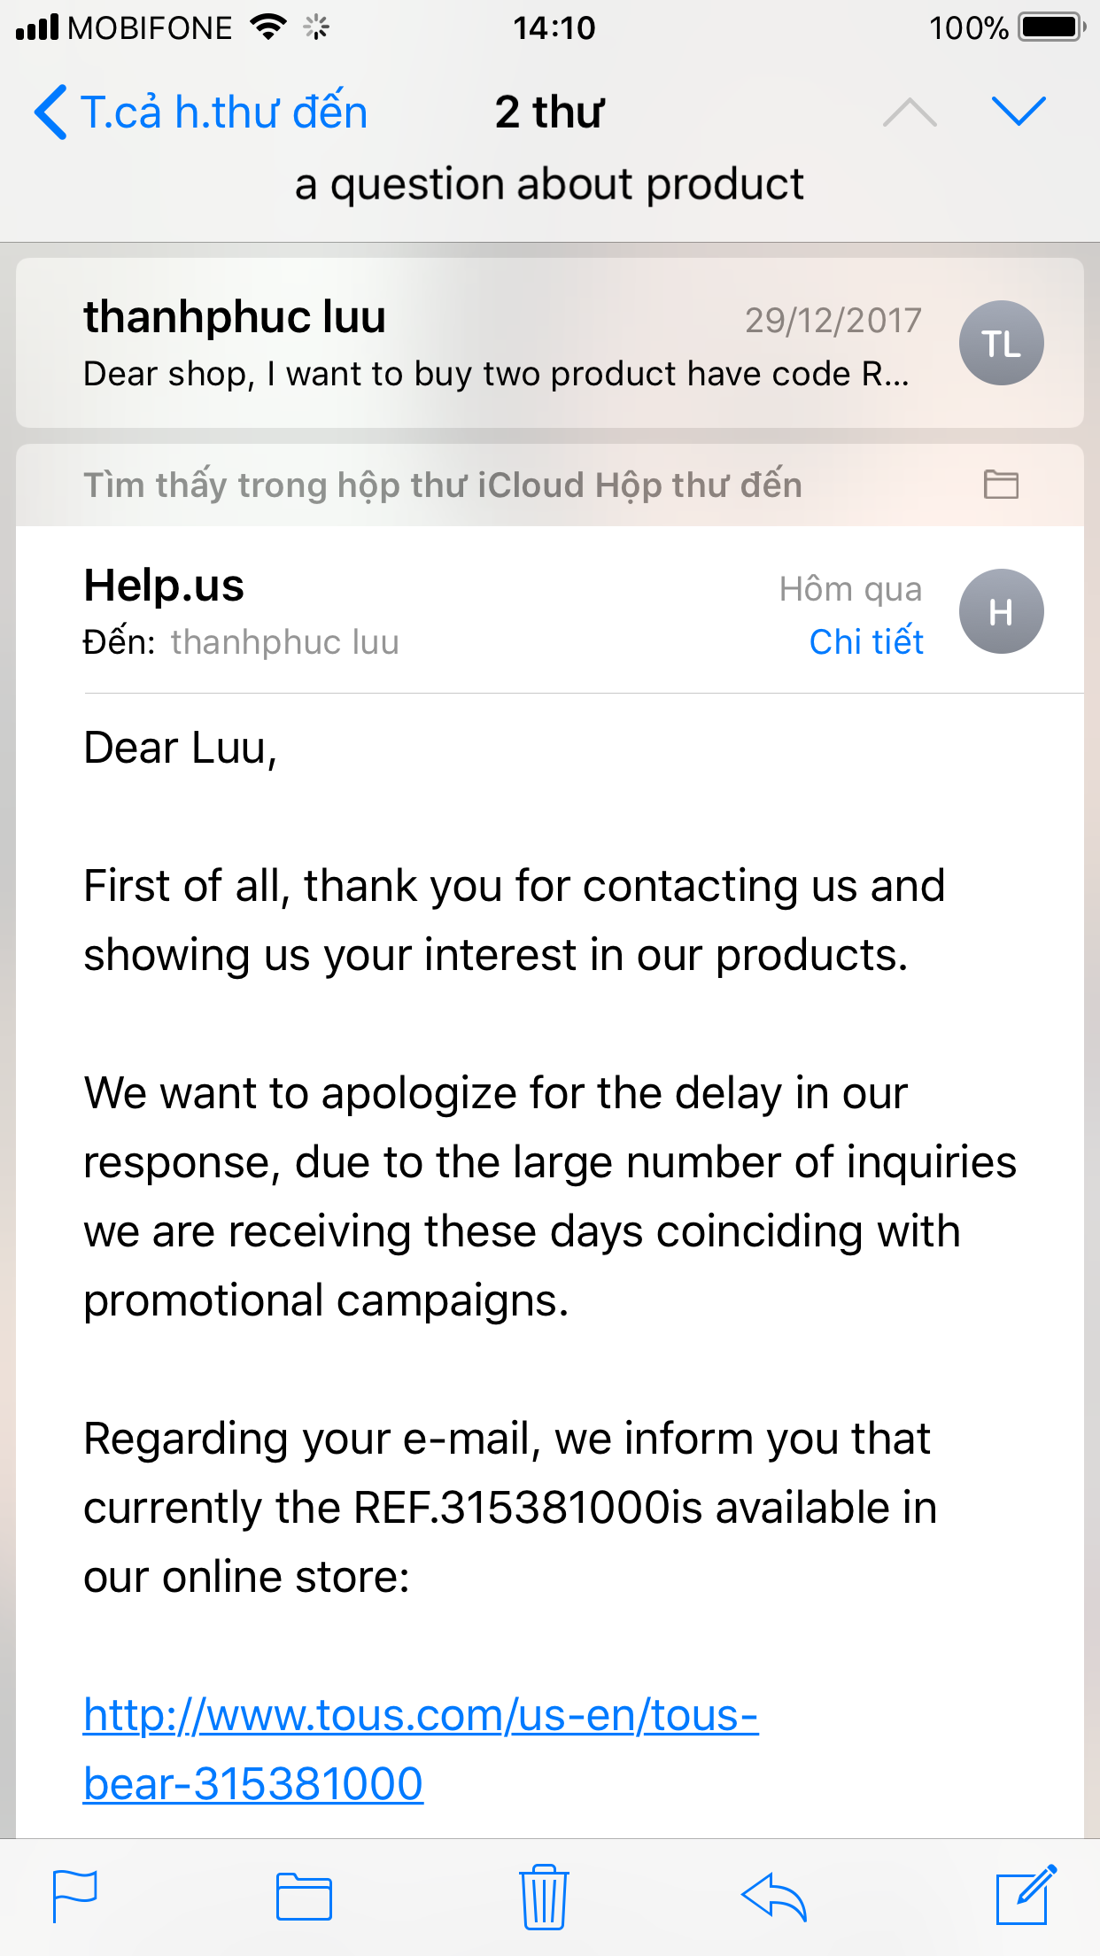
Task: Show header details via Chi tiết
Action: [x=865, y=642]
